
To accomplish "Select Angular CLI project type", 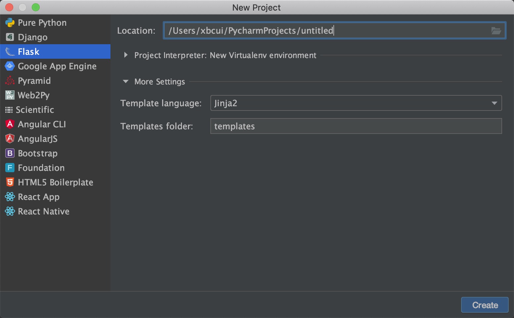I will click(55, 124).
